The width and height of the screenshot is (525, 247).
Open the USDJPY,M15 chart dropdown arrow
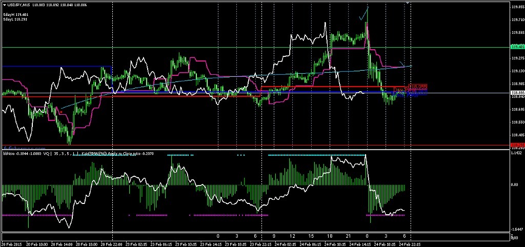[5, 5]
